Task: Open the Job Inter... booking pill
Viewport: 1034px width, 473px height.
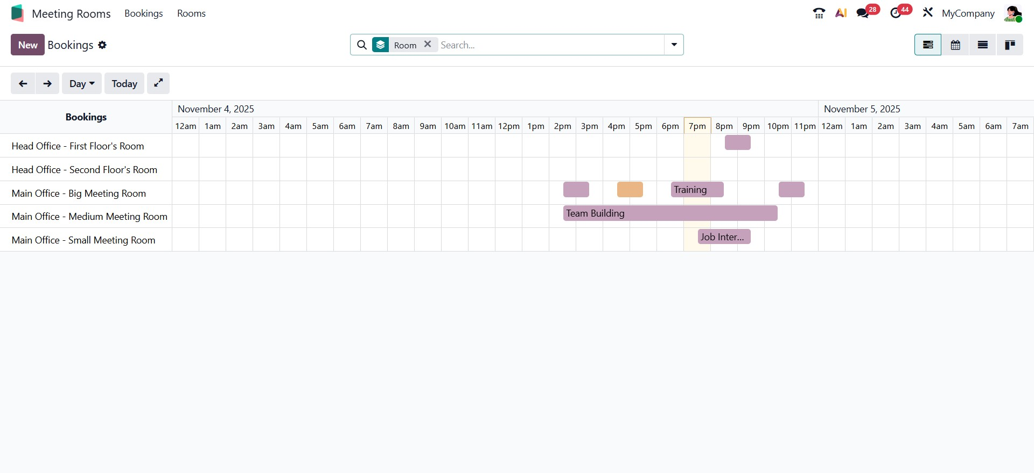Action: pyautogui.click(x=724, y=236)
